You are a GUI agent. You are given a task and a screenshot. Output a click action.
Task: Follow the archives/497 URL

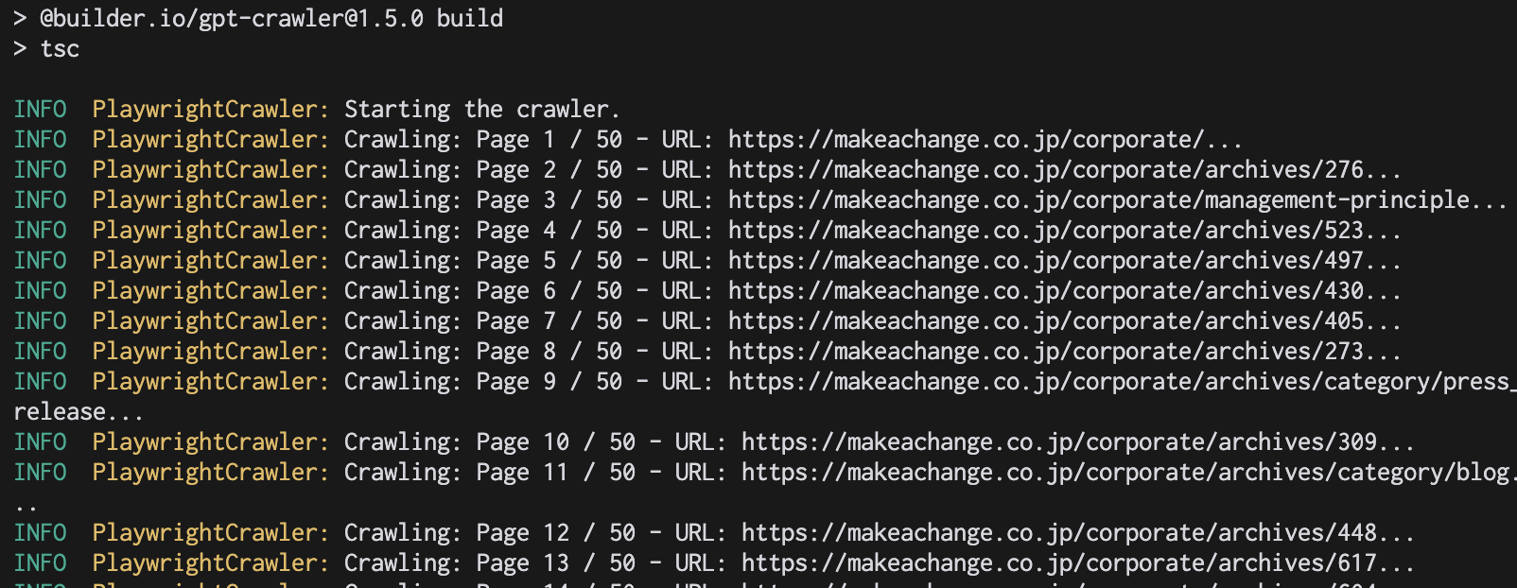tap(1045, 261)
